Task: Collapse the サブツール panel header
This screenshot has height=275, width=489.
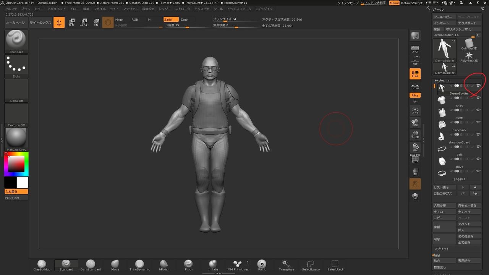Action: 442,81
